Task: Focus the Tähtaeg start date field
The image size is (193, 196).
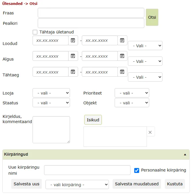Action: point(51,72)
